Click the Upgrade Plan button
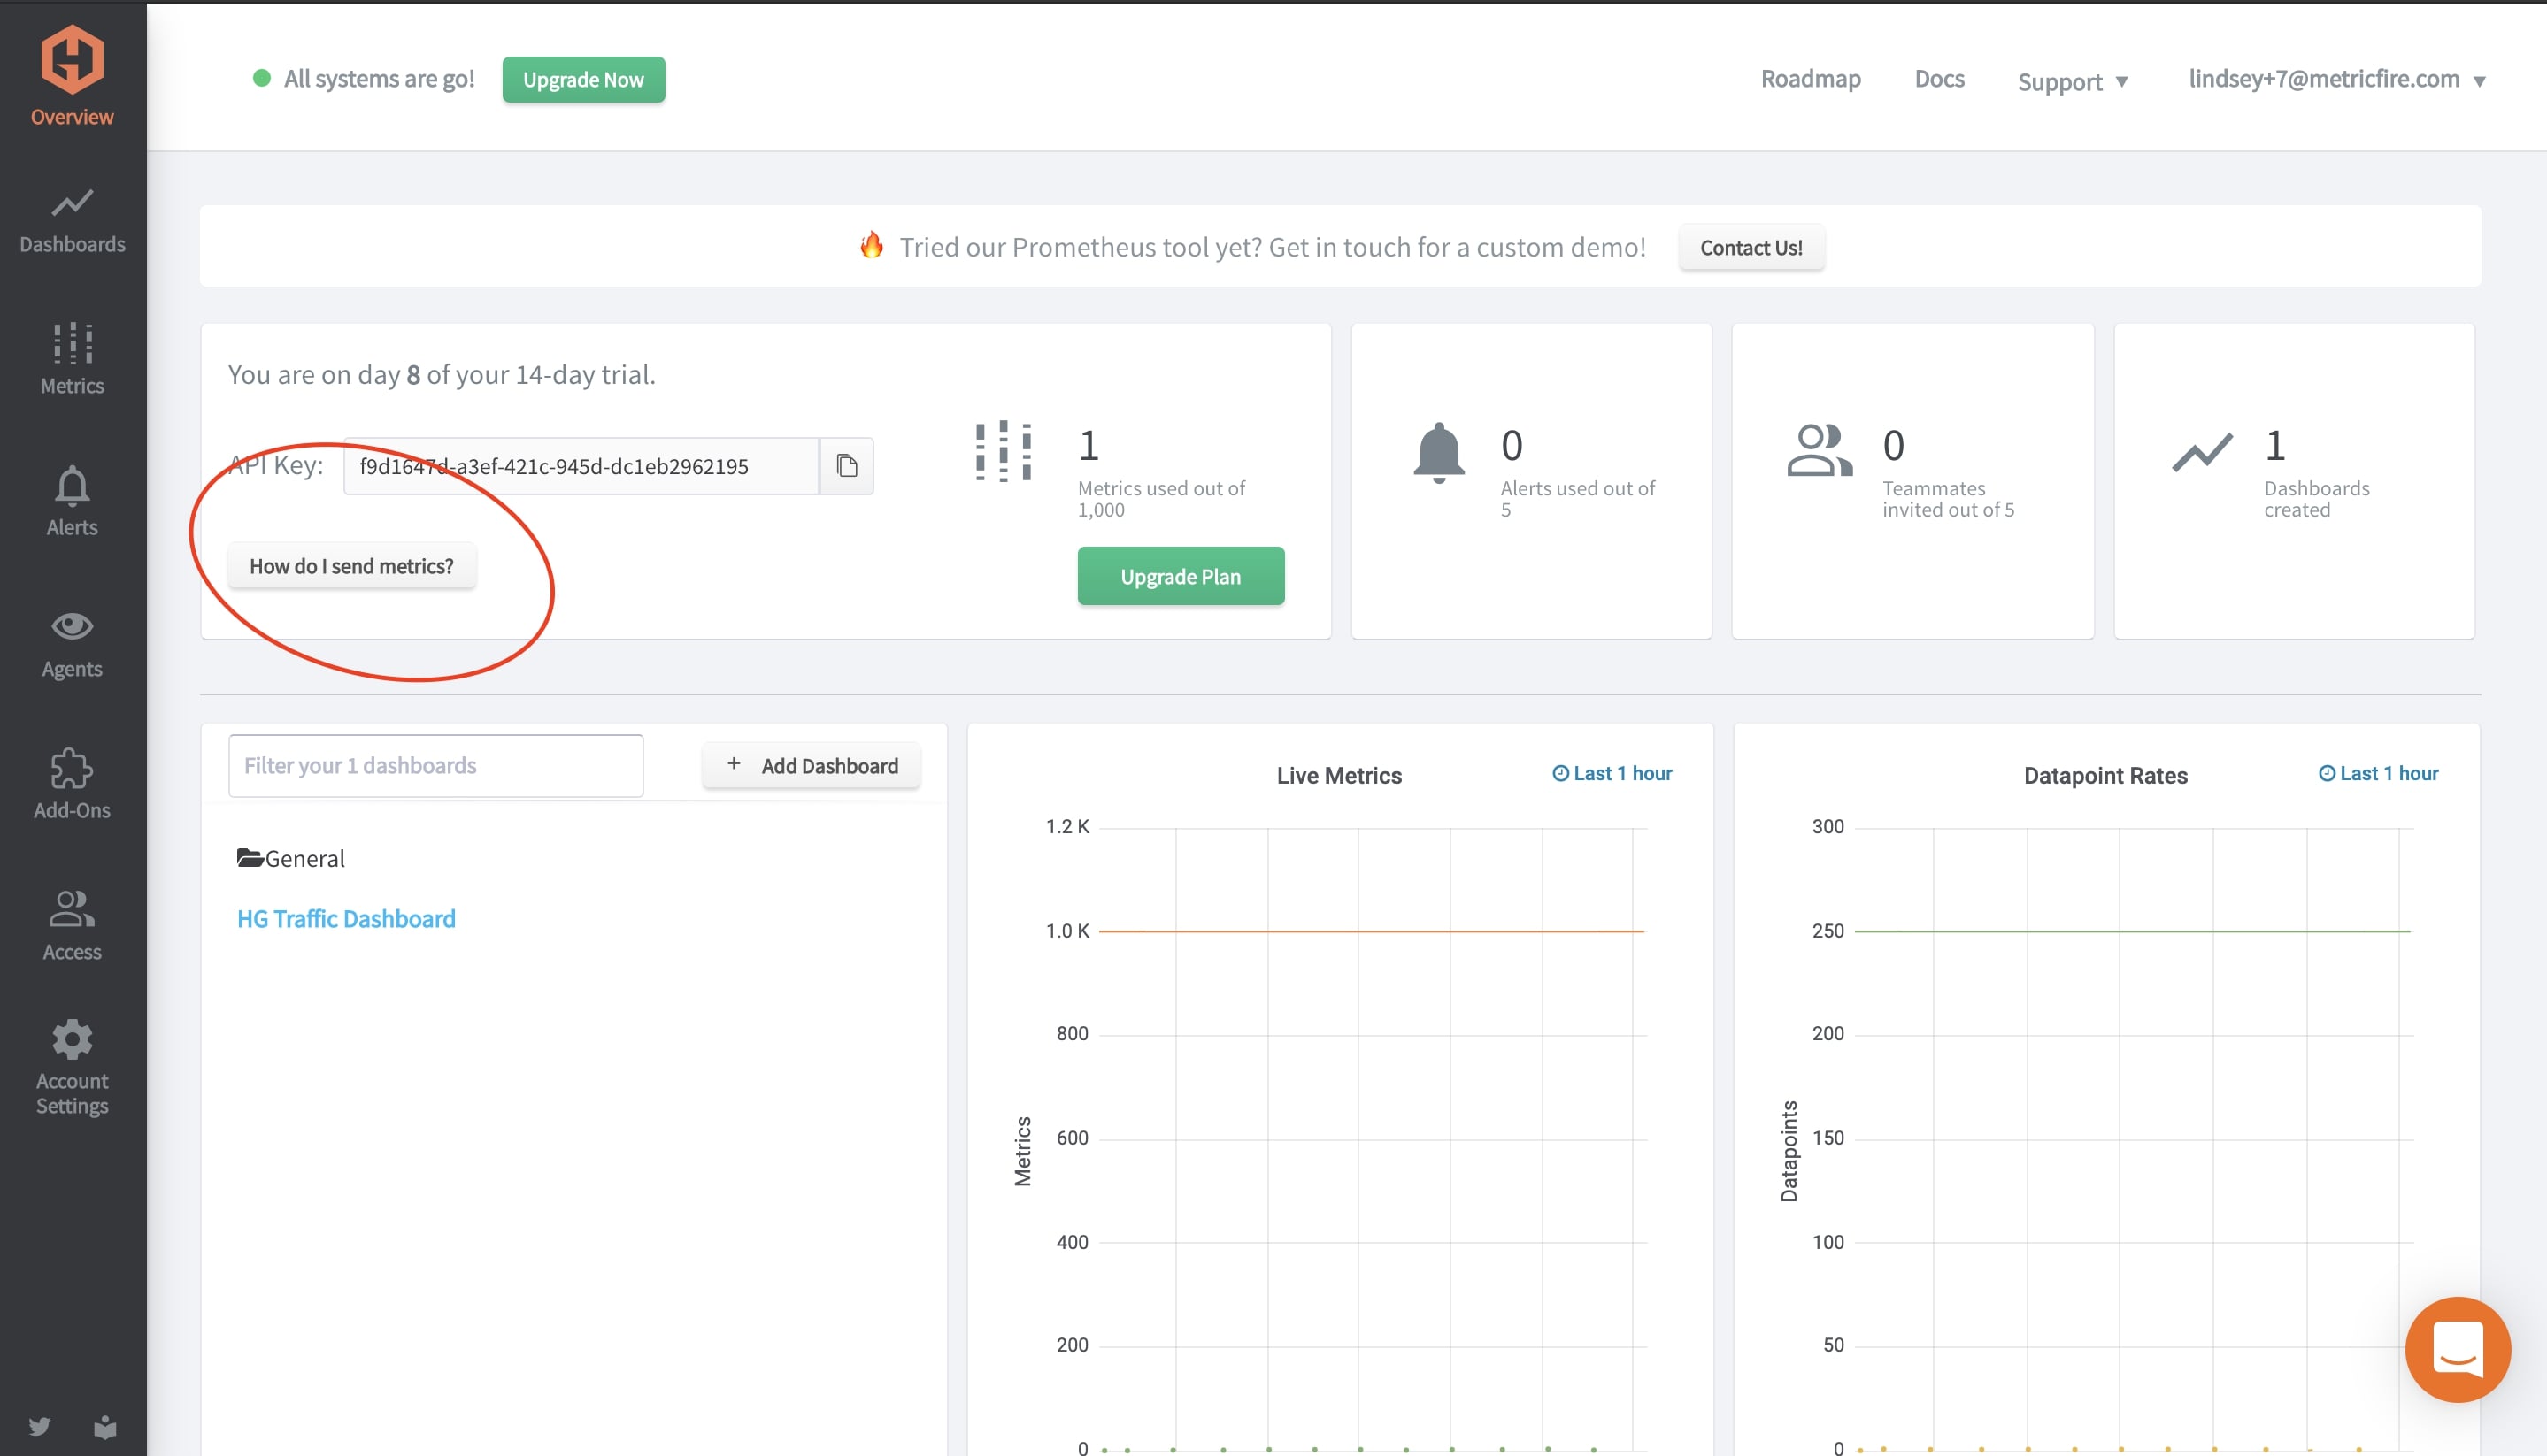The width and height of the screenshot is (2547, 1456). [1181, 576]
